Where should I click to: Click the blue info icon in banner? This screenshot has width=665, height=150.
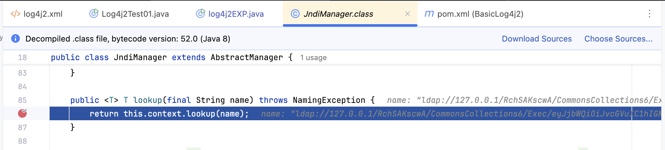(x=16, y=39)
